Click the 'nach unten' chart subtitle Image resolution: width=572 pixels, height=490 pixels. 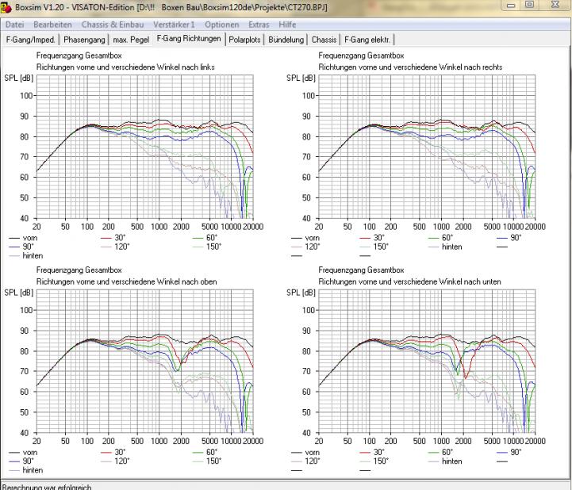click(x=409, y=281)
